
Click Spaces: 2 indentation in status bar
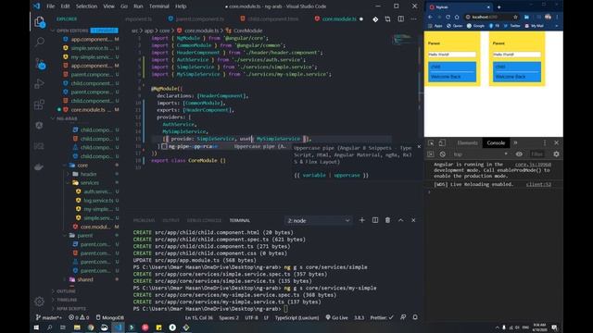(x=229, y=317)
